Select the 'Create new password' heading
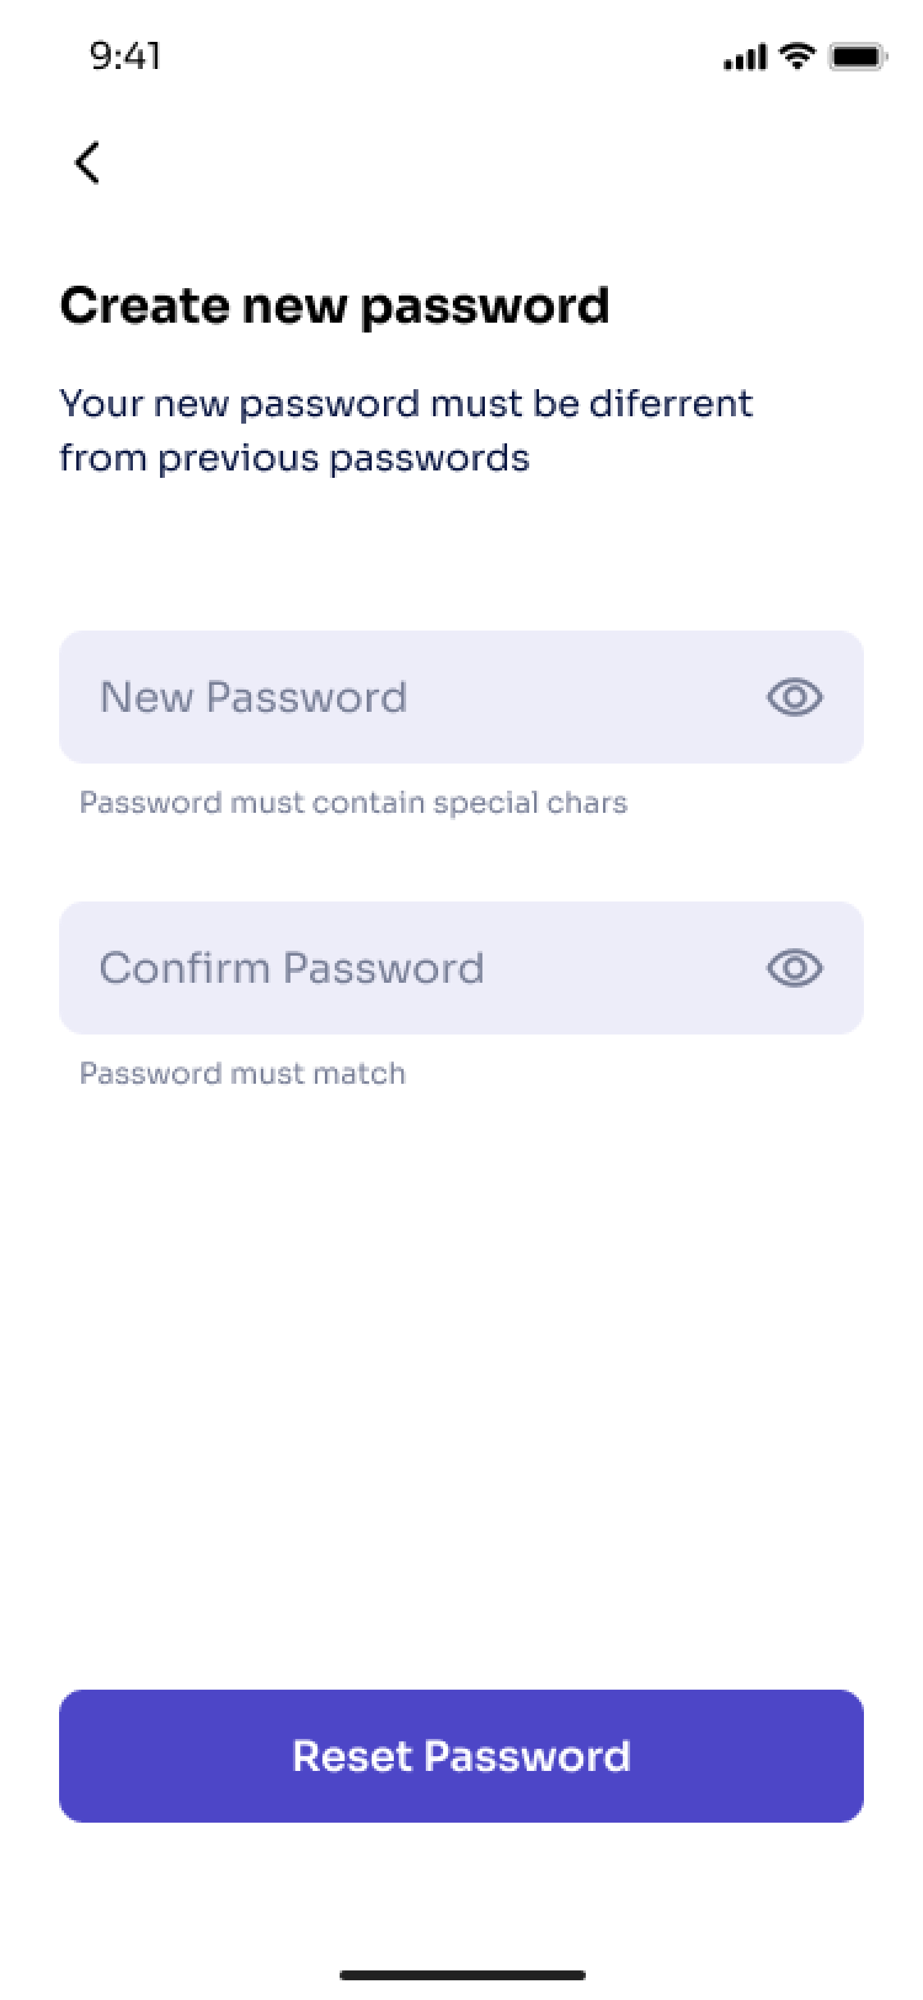This screenshot has height=2000, width=923. click(x=334, y=307)
